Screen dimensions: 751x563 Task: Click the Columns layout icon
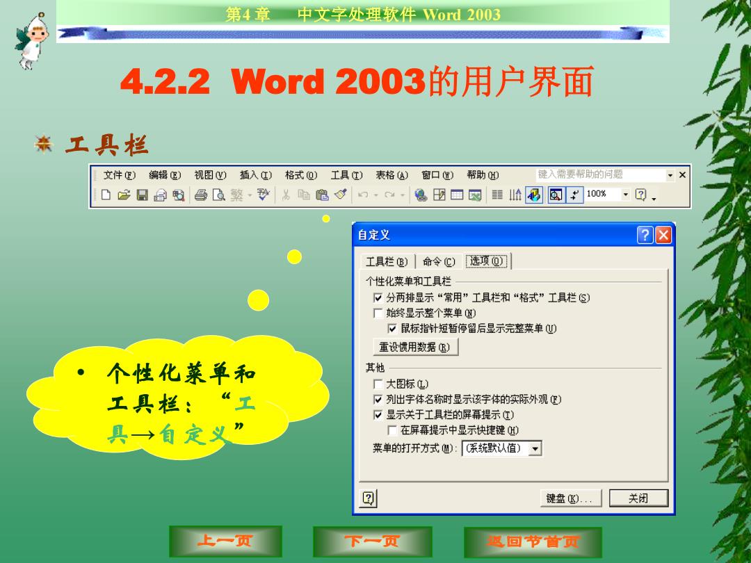(x=498, y=195)
